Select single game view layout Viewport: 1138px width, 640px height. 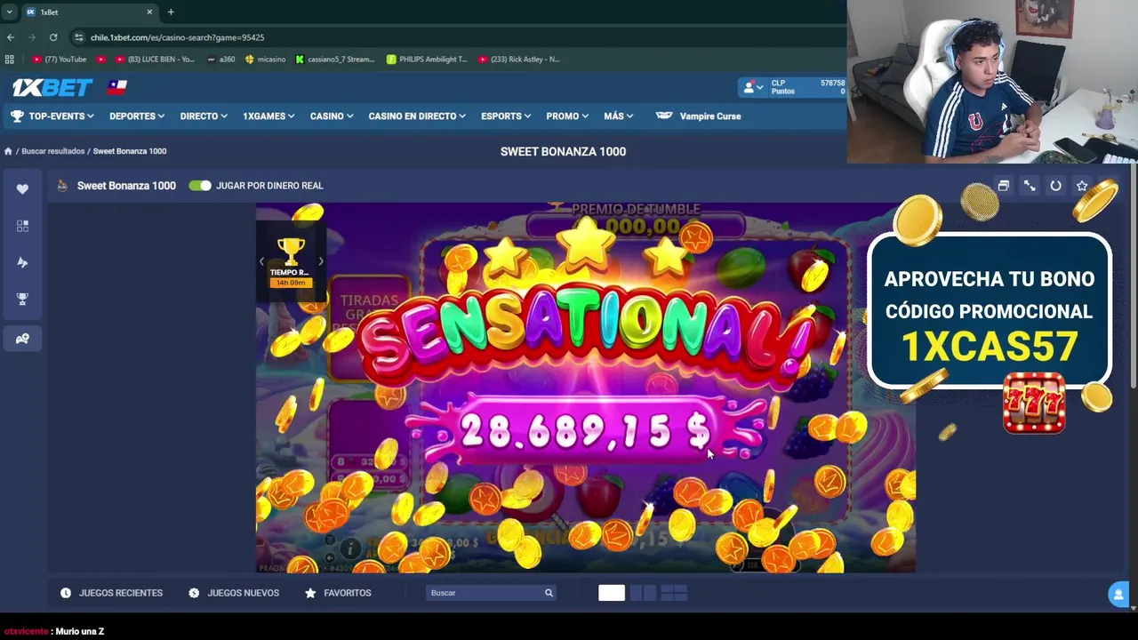tap(612, 593)
